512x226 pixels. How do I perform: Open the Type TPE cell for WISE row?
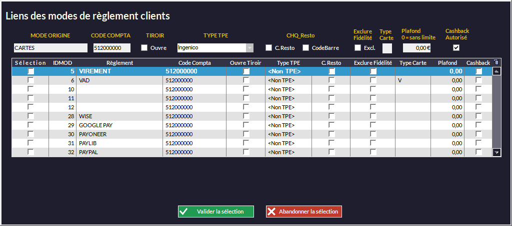pos(288,116)
